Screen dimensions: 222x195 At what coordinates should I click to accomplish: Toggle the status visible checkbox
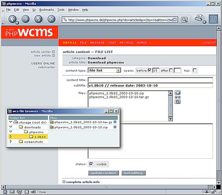click(91, 164)
